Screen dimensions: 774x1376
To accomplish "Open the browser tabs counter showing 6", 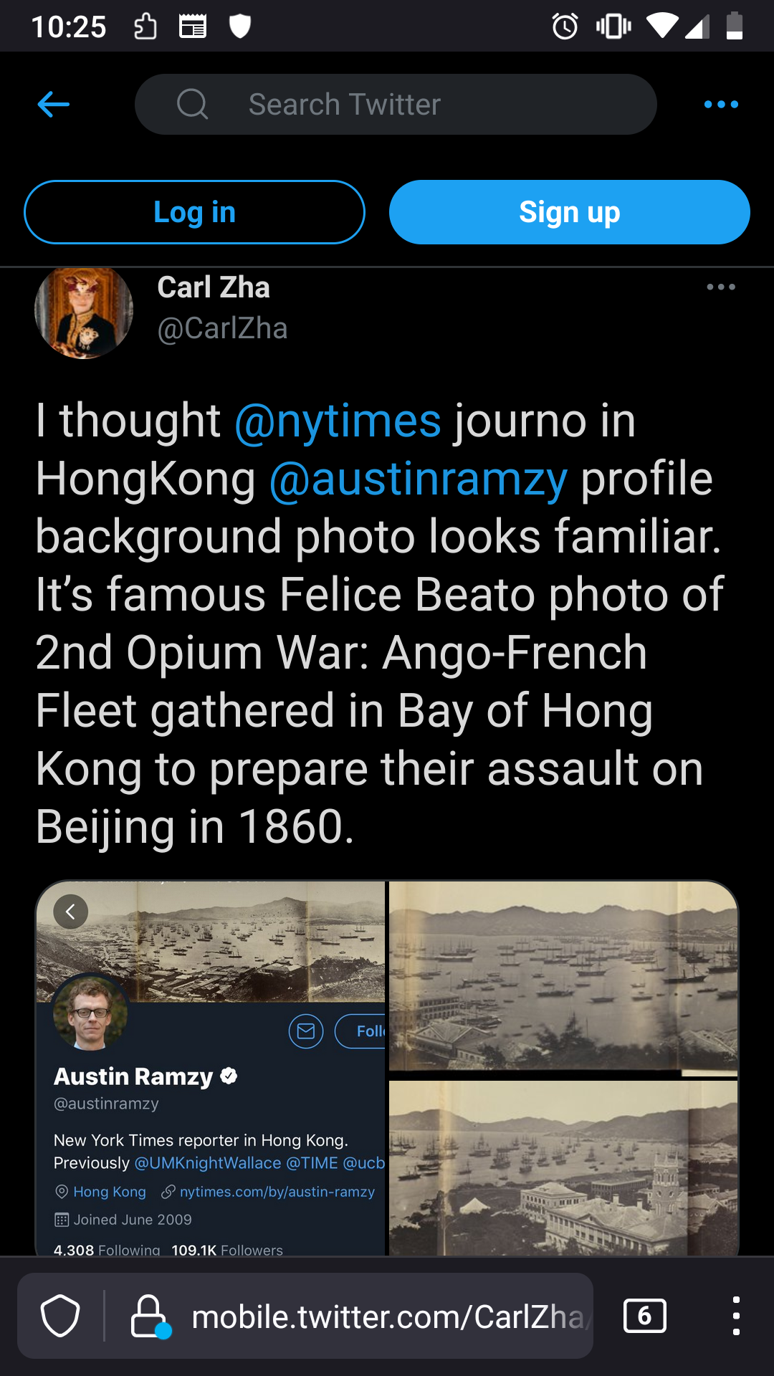I will [645, 1316].
